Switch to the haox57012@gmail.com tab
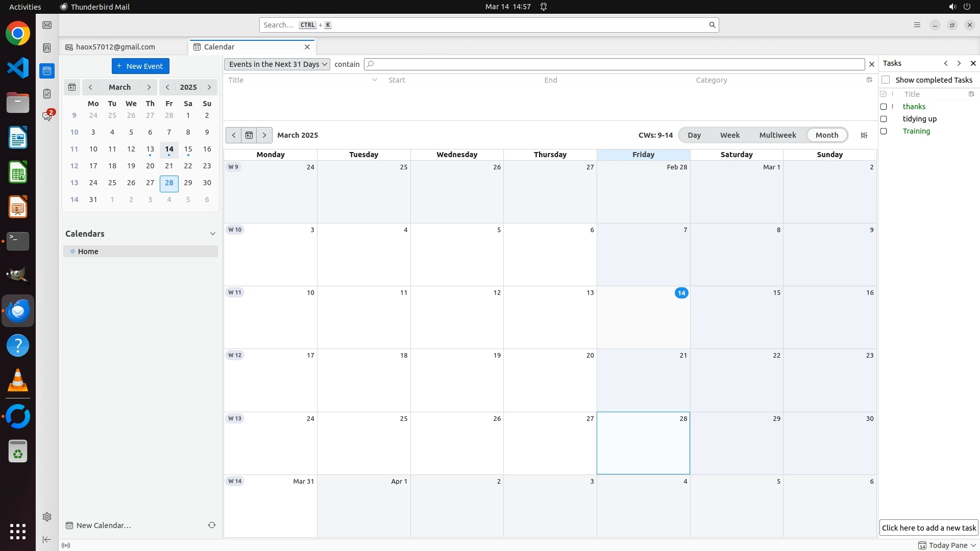Viewport: 980px width, 551px height. [x=115, y=47]
